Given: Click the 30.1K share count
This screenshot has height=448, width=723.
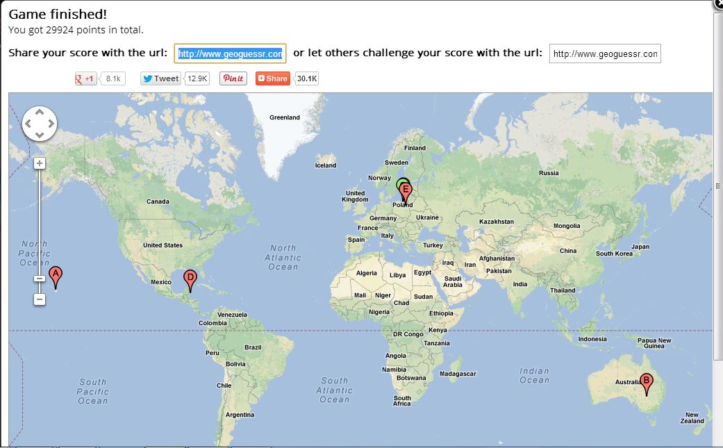Looking at the screenshot, I should (x=306, y=78).
